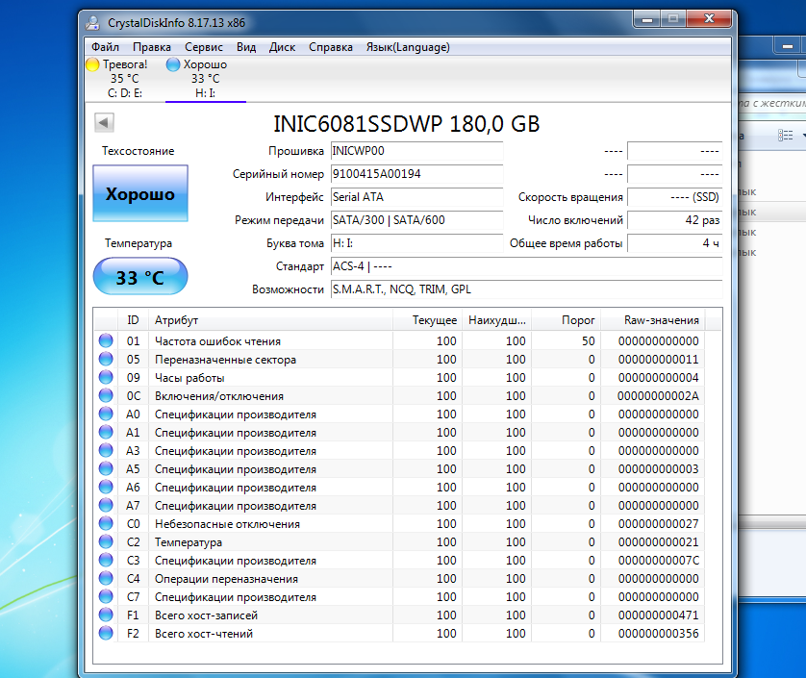
Task: Select the Тревога! disk C: D: E:
Action: click(125, 79)
